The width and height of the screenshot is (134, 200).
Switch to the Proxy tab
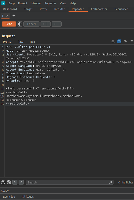coord(43,9)
